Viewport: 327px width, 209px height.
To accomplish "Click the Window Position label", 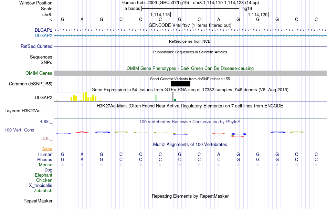I will 36,3.
